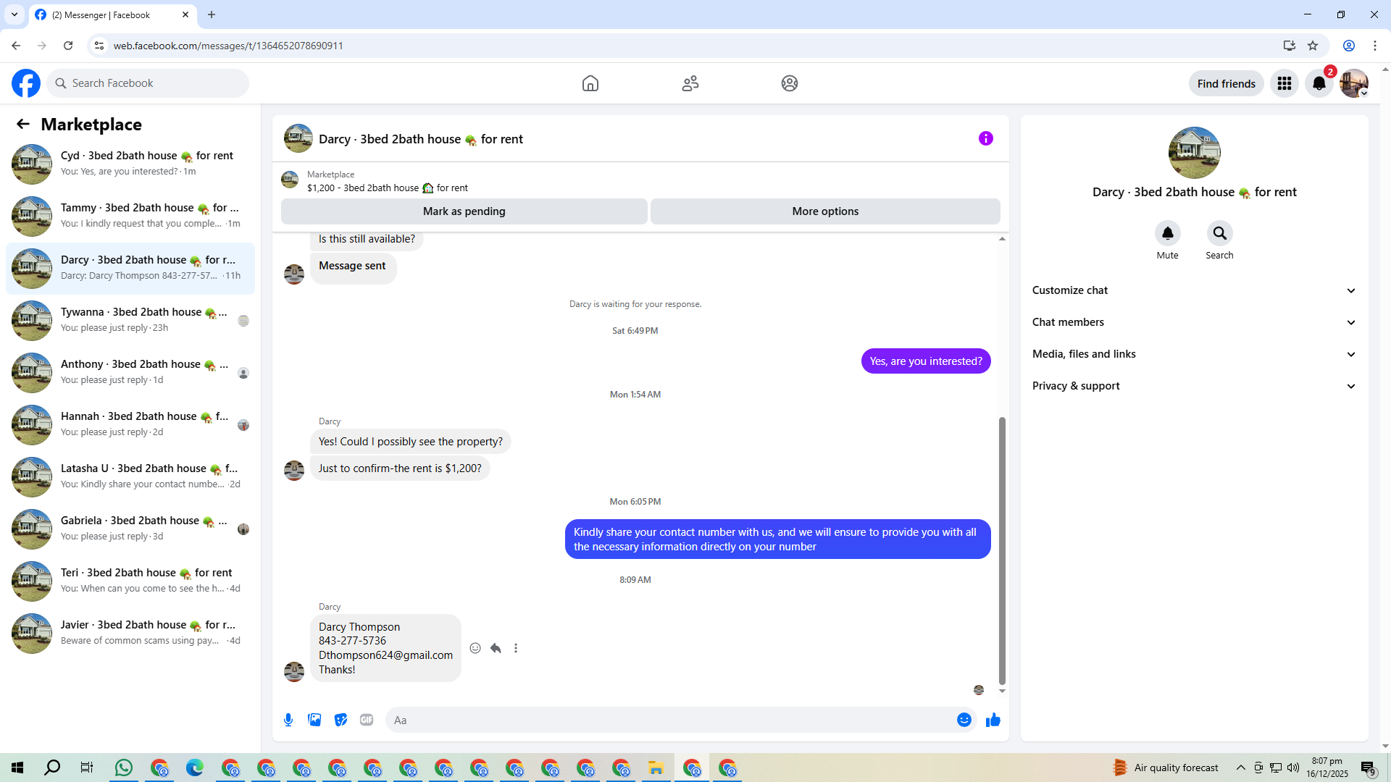
Task: Click More options button
Action: (825, 211)
